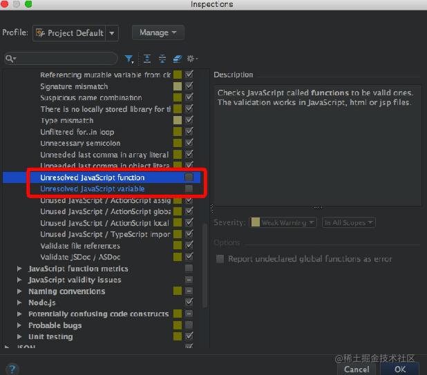
Task: Open the Manage dropdown button
Action: point(158,32)
